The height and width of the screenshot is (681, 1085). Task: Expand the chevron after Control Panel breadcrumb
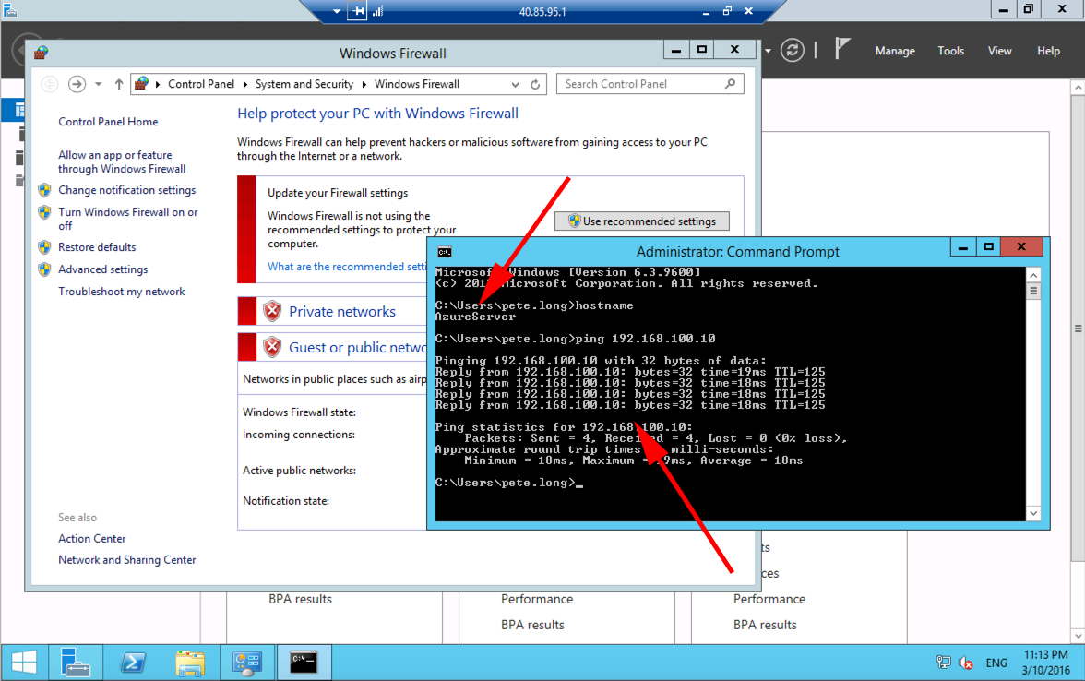coord(245,85)
